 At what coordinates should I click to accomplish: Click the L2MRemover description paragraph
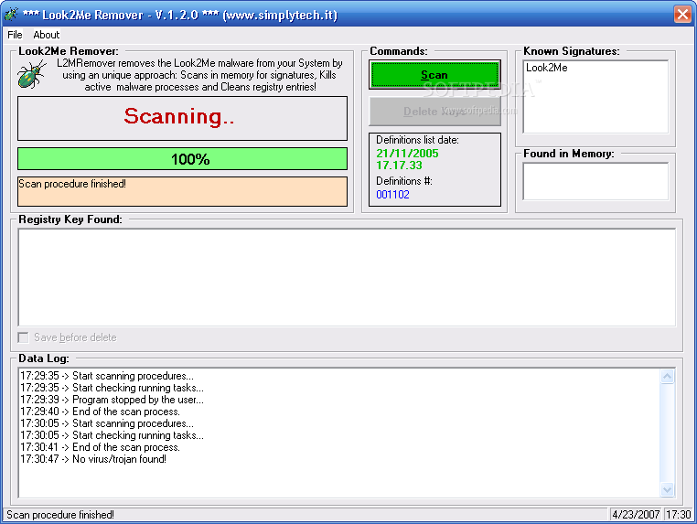[x=199, y=75]
